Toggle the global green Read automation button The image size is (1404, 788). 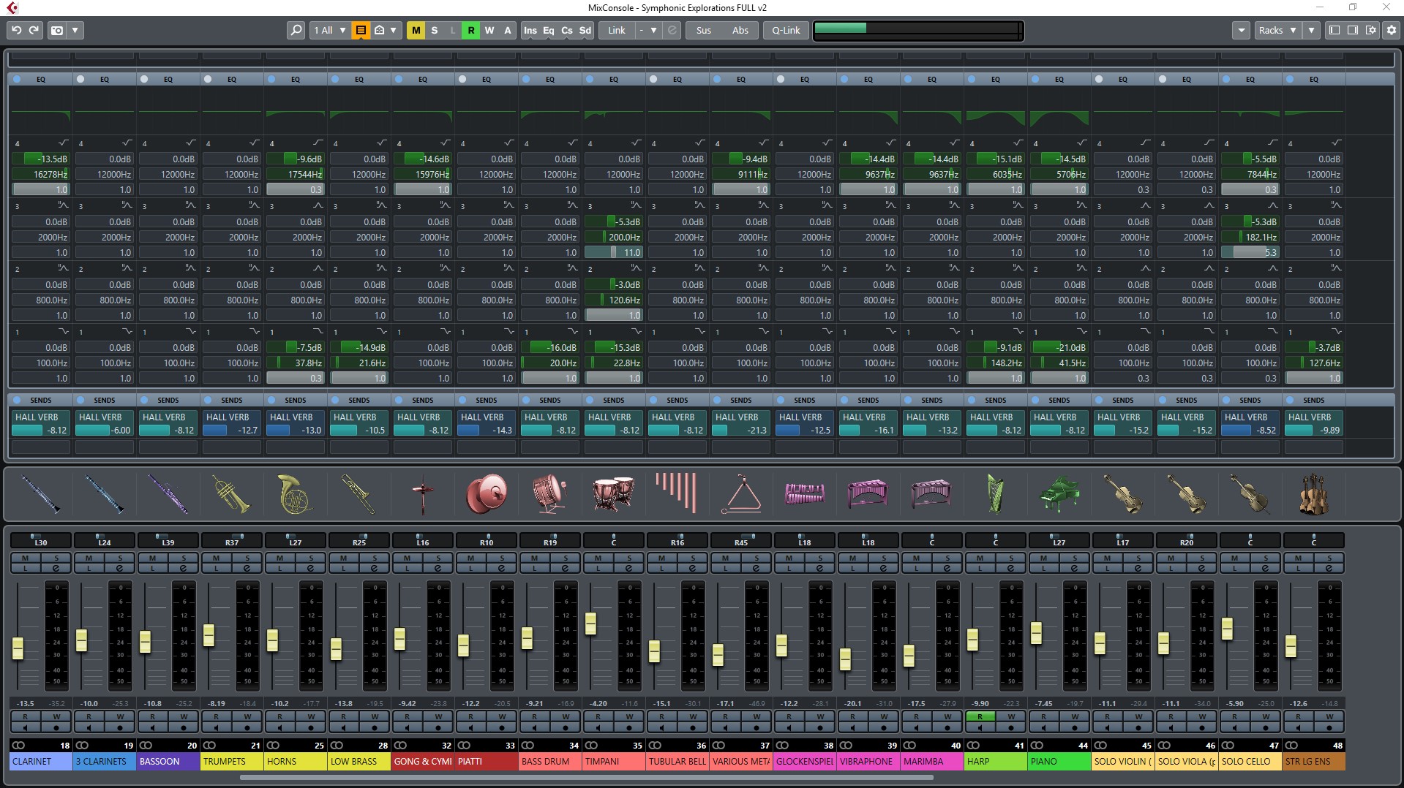point(470,30)
